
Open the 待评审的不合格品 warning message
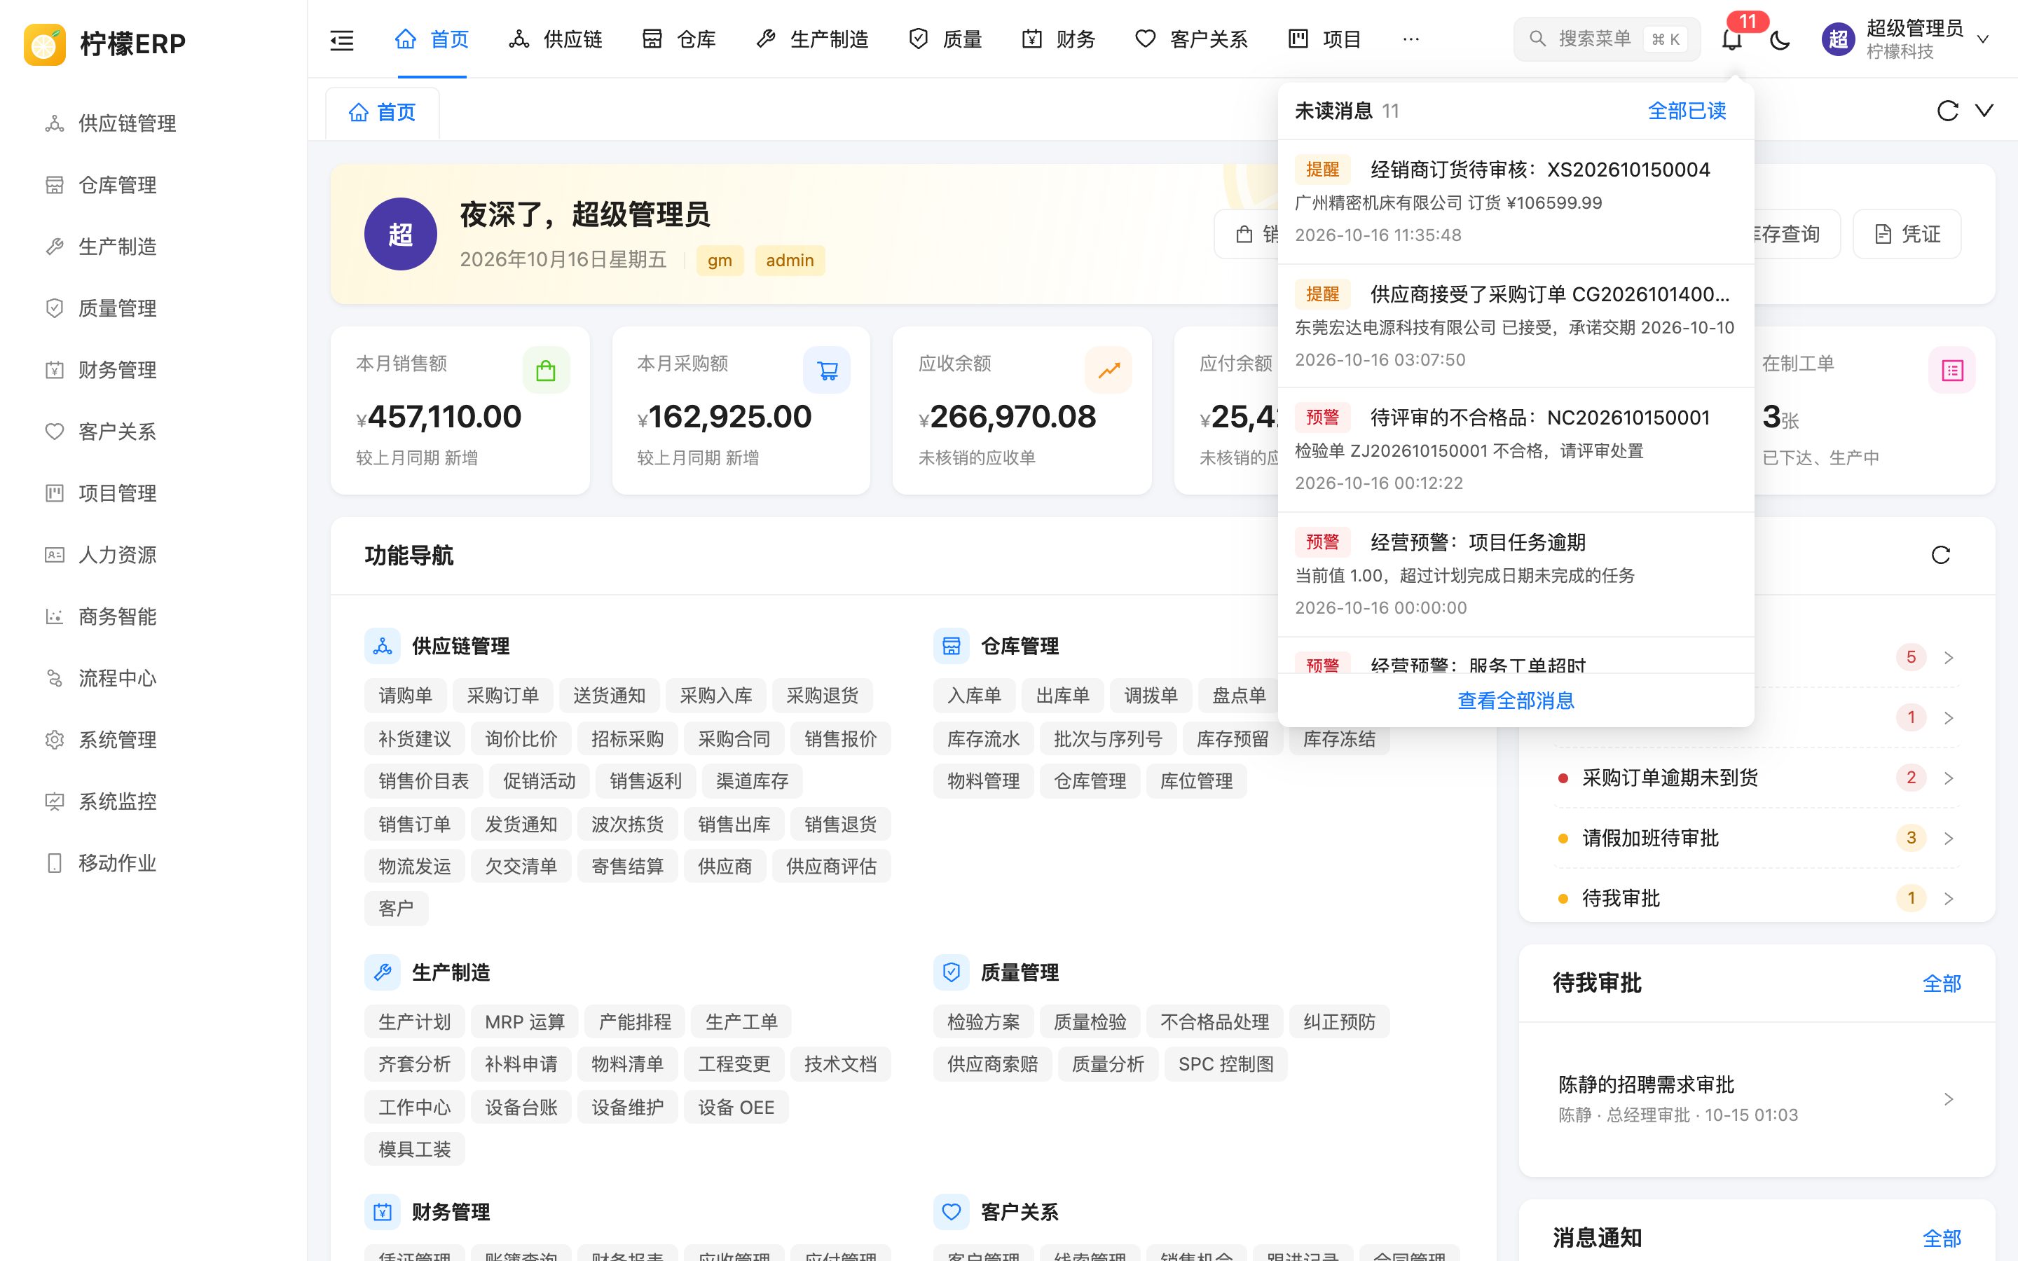[x=1516, y=450]
